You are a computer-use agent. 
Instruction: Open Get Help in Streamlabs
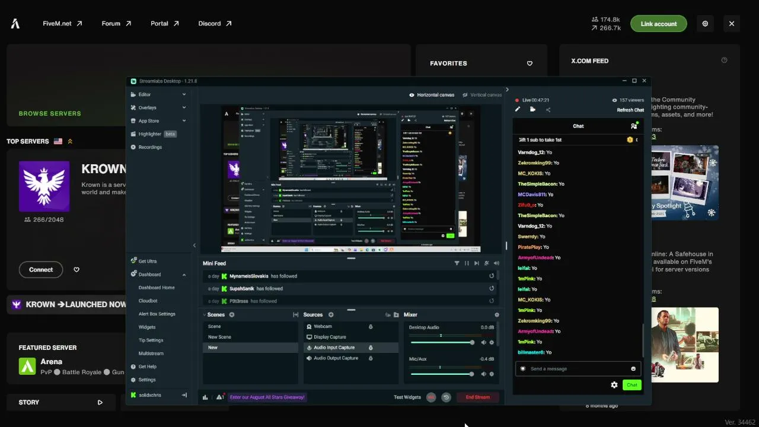click(x=147, y=367)
